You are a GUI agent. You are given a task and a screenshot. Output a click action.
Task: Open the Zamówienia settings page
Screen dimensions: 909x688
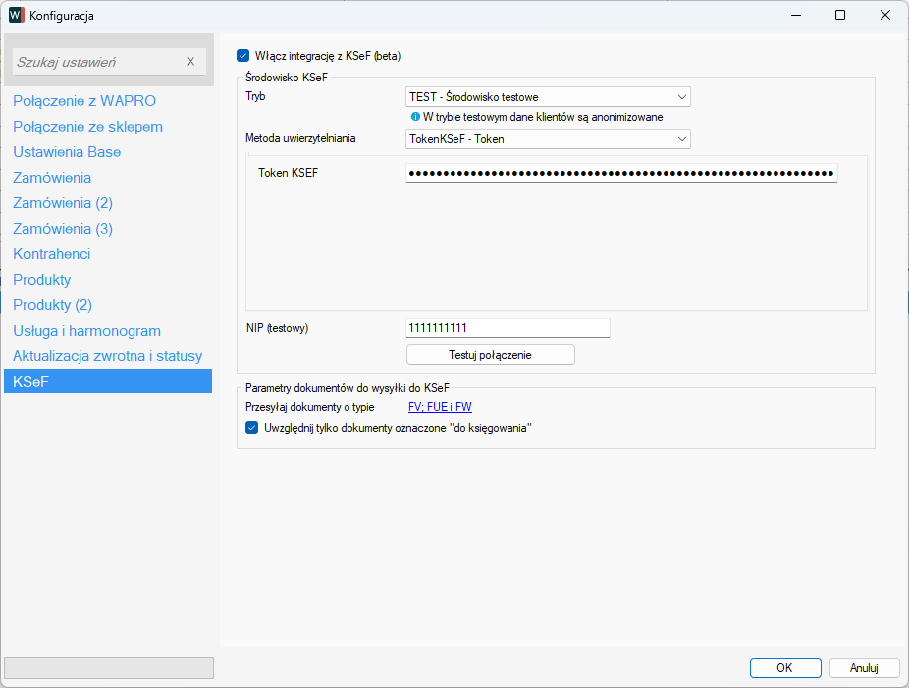click(x=52, y=178)
